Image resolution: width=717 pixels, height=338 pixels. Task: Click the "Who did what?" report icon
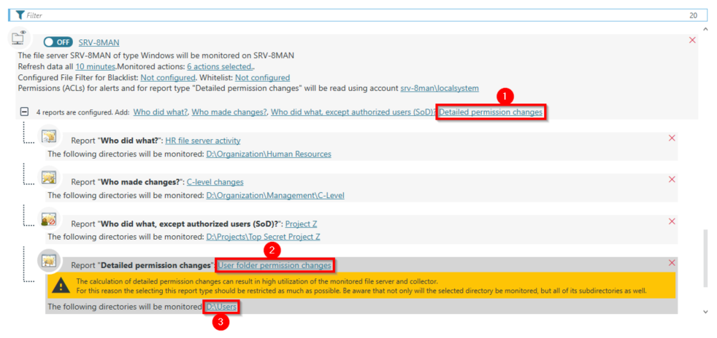[50, 136]
